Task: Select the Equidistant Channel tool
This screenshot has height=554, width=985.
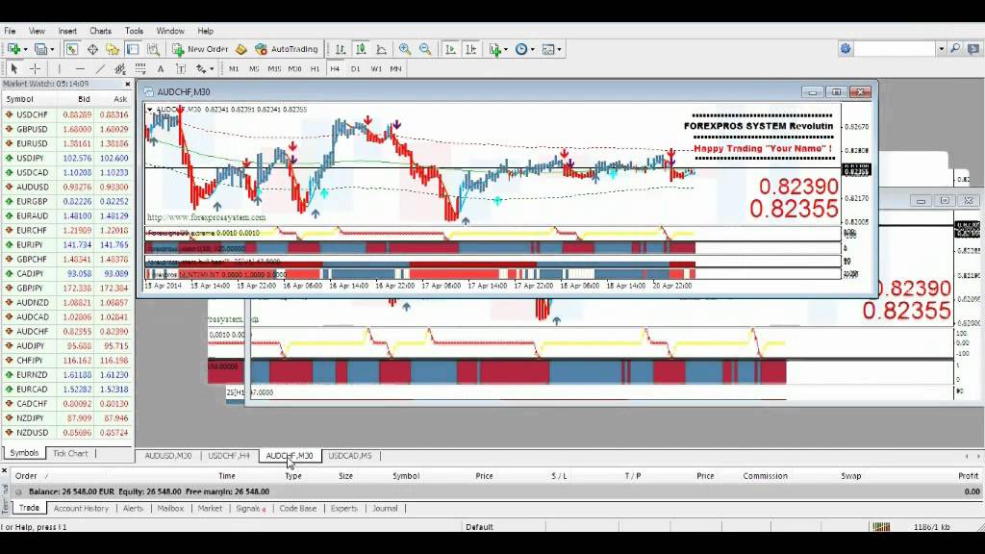Action: tap(120, 68)
